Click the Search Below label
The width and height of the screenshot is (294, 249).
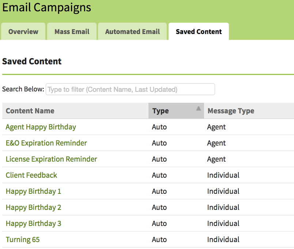[23, 89]
